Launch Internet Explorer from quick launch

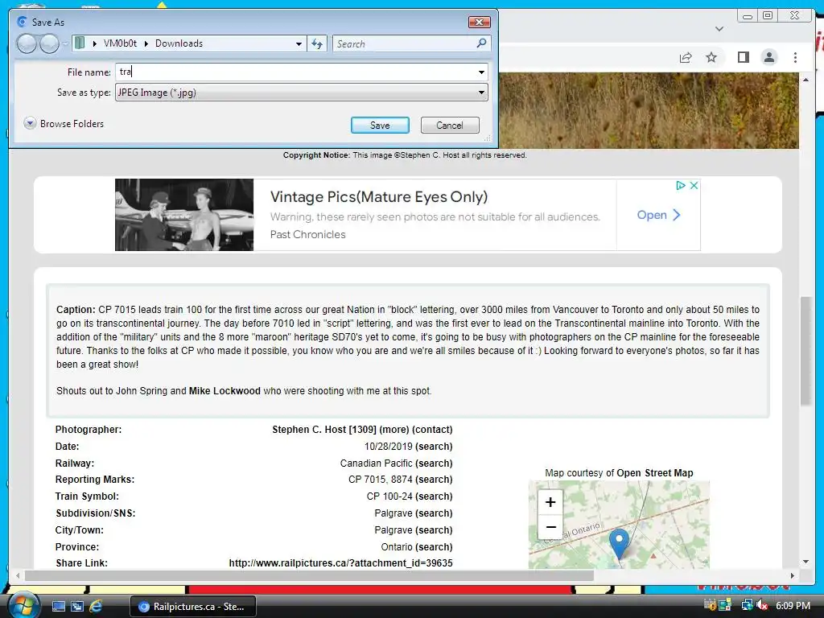click(96, 607)
